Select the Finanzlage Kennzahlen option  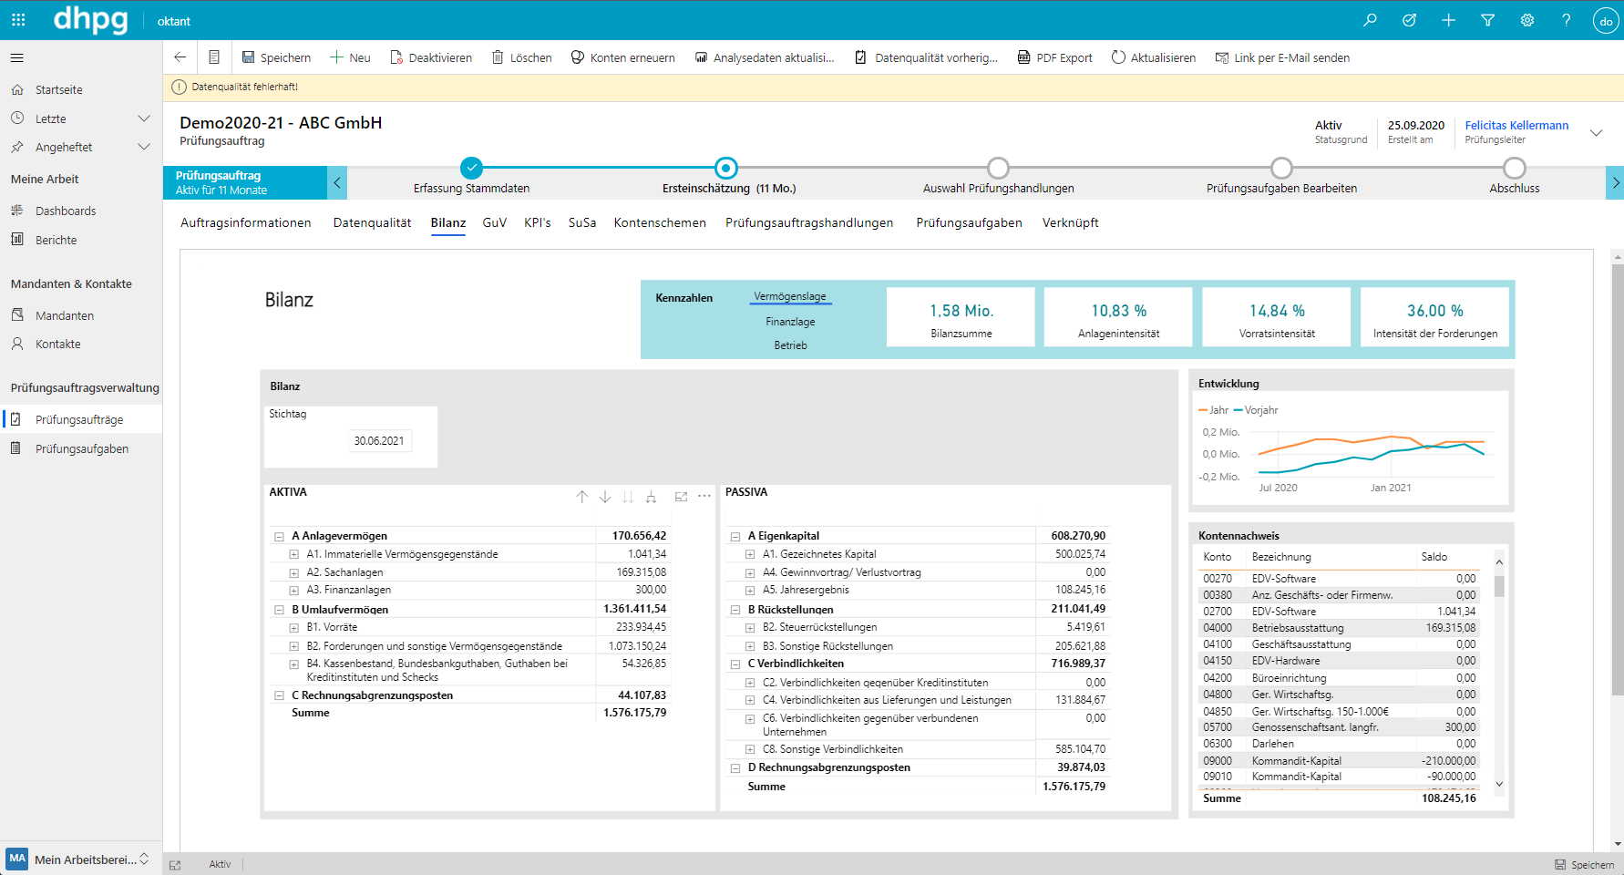790,322
